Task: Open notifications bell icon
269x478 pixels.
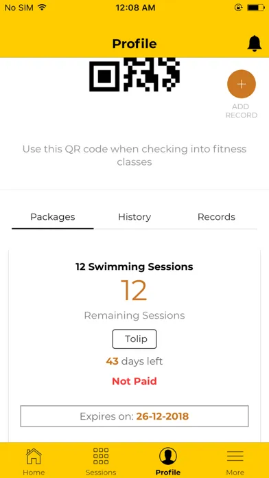Action: (254, 43)
